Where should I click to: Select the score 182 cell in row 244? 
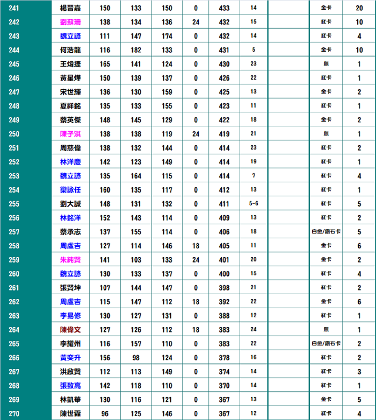pos(136,50)
